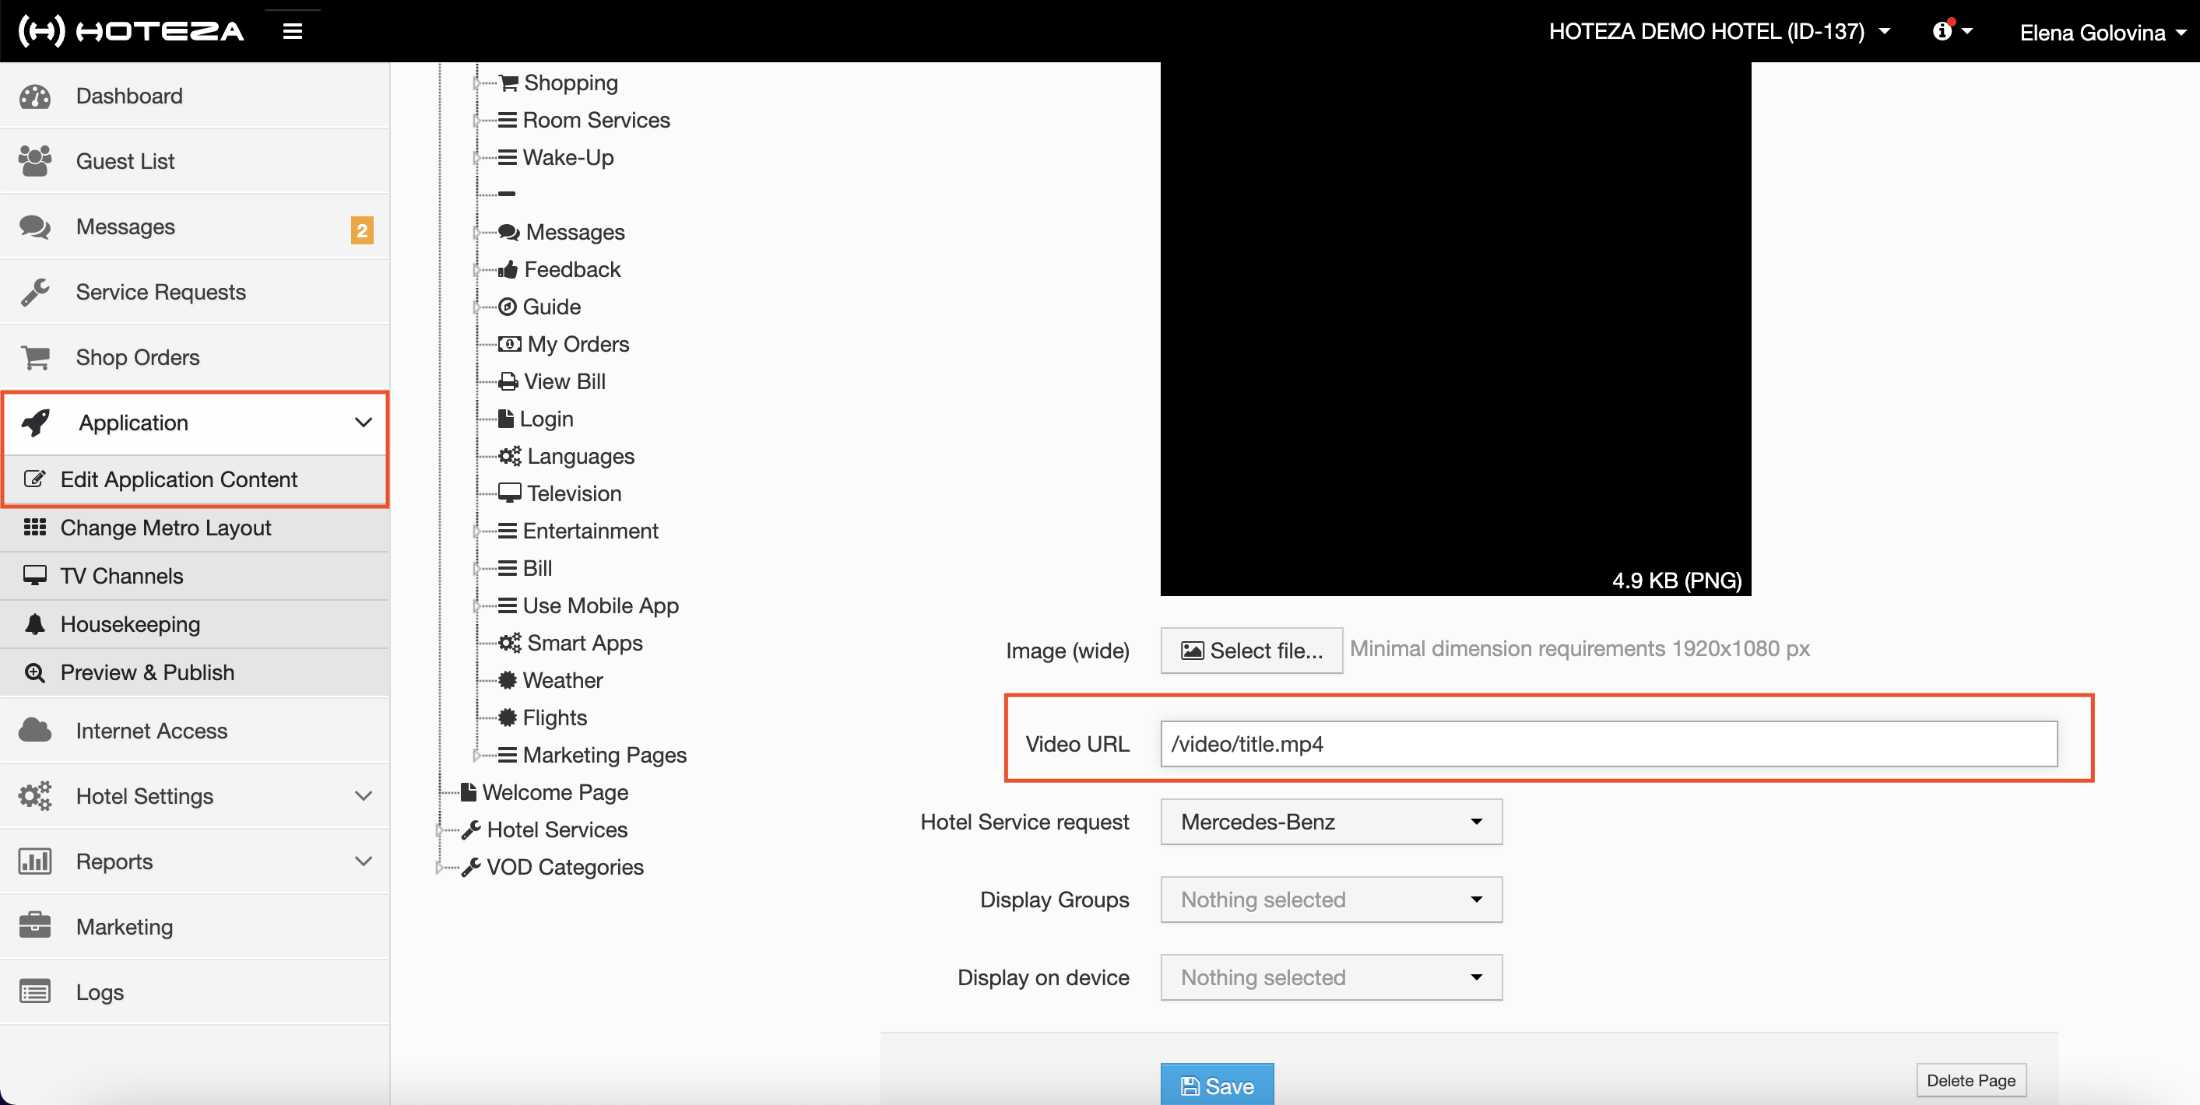This screenshot has width=2200, height=1105.
Task: Select Shopping in the page tree
Action: 571,82
